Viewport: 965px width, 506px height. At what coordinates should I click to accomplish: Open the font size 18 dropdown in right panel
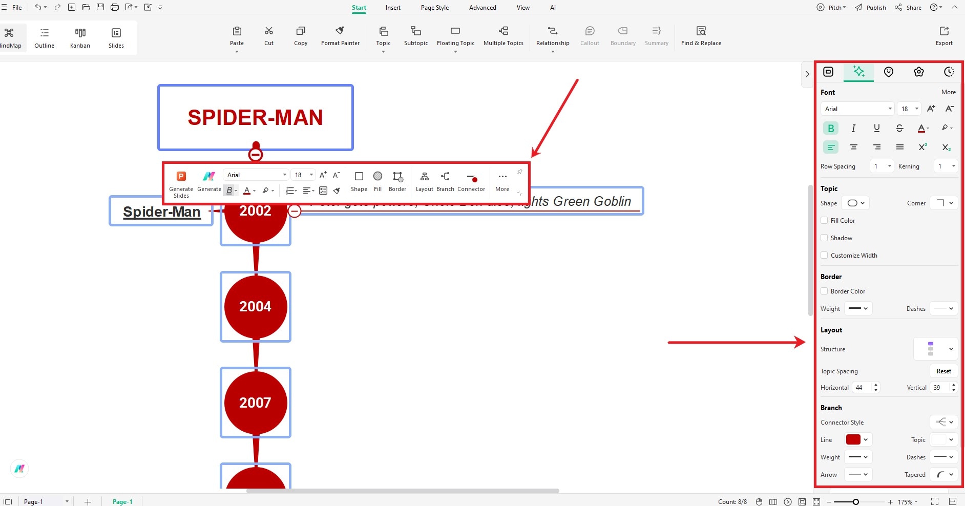(x=909, y=109)
